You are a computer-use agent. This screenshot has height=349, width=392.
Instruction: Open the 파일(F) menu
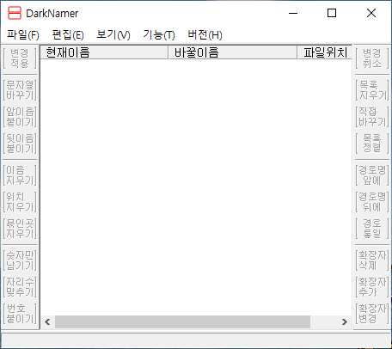tap(23, 35)
